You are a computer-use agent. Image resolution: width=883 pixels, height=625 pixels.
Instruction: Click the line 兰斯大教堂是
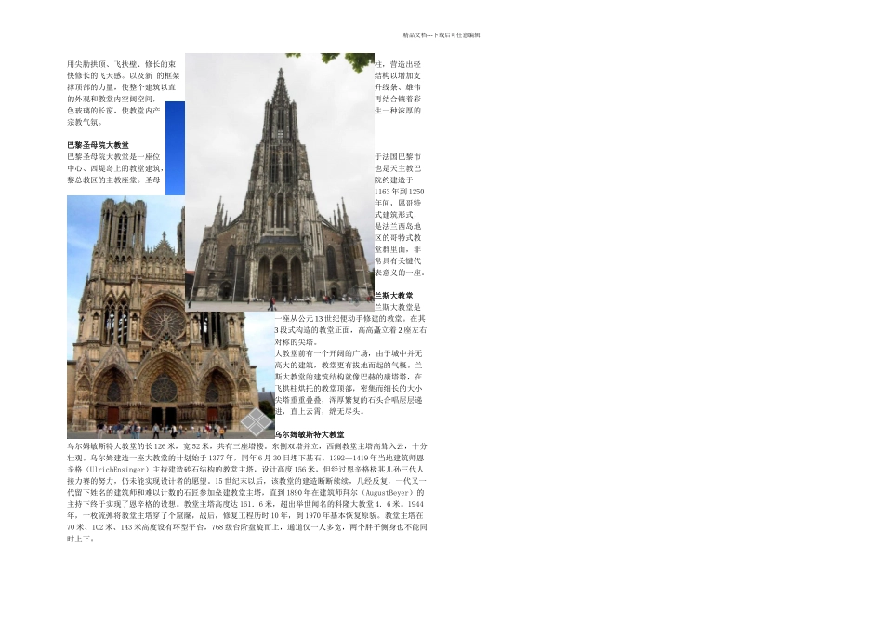(x=398, y=308)
